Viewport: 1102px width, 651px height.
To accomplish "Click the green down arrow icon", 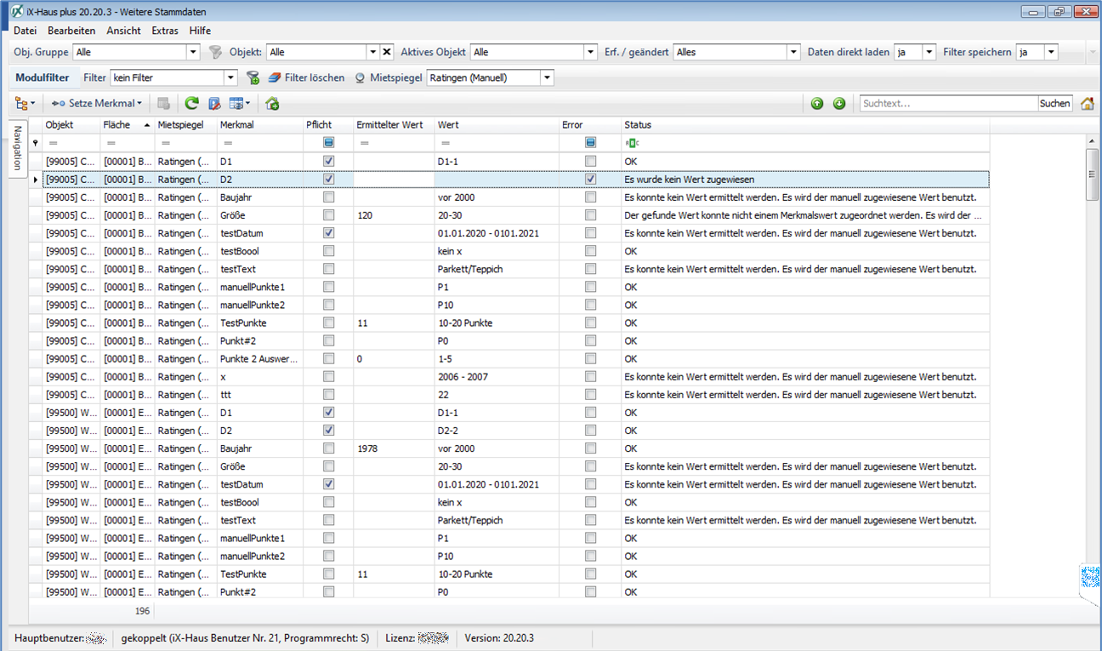I will [x=839, y=104].
